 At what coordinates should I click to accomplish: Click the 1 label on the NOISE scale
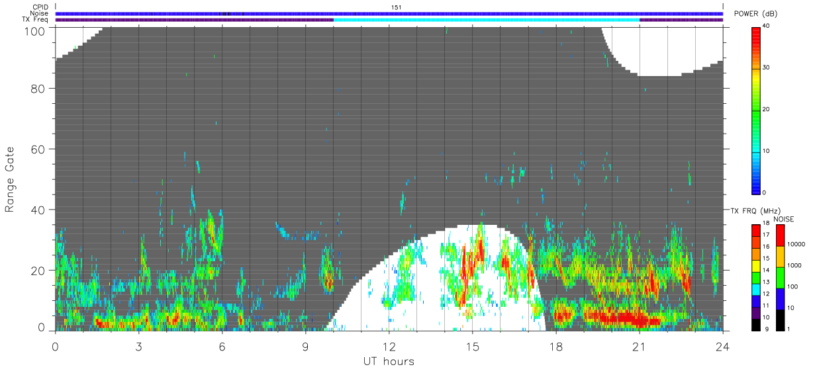[x=789, y=329]
